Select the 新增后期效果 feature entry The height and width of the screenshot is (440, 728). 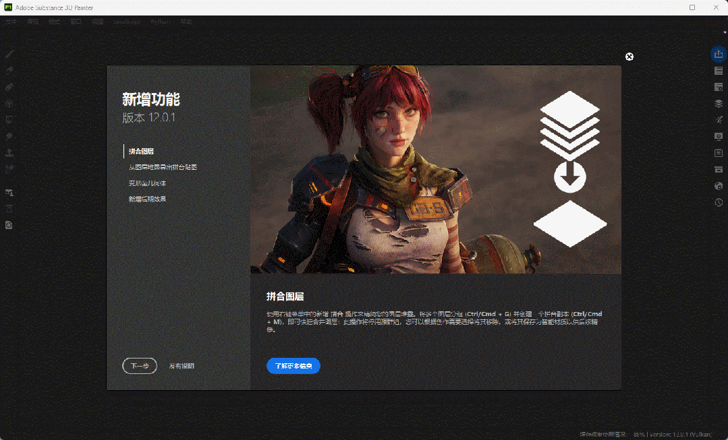147,199
